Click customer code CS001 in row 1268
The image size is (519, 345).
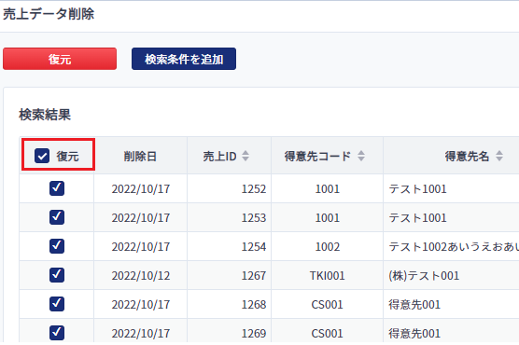[x=328, y=304]
